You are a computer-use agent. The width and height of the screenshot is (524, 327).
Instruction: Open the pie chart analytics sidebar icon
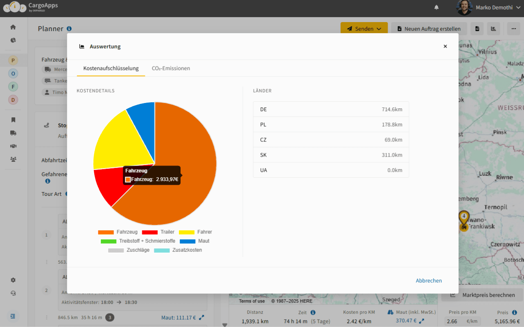[x=13, y=40]
